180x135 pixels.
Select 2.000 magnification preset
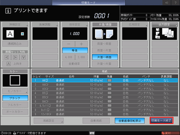81,57
